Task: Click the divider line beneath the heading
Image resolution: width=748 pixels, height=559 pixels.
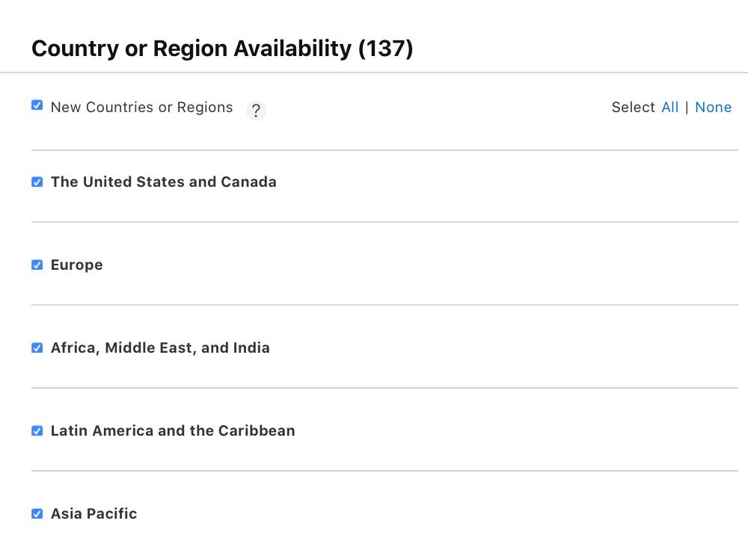Action: click(374, 72)
